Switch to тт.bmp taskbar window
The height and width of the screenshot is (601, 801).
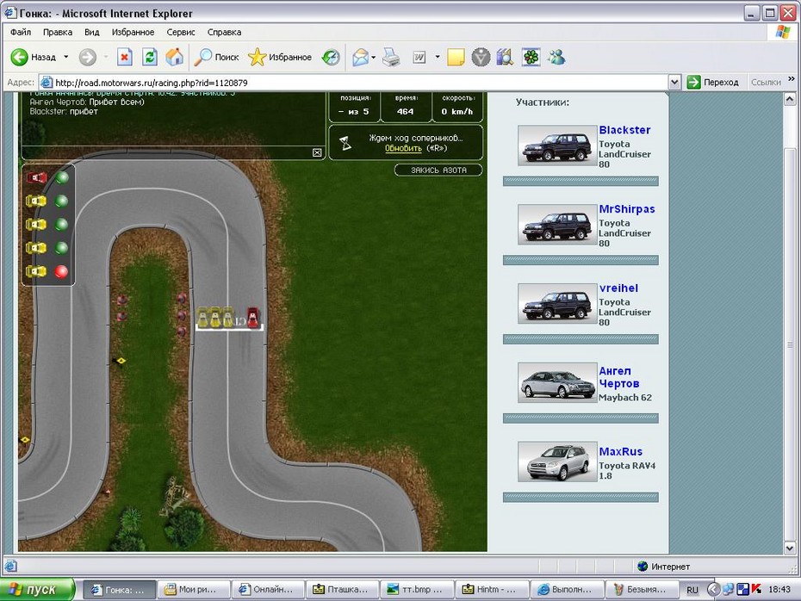click(416, 590)
